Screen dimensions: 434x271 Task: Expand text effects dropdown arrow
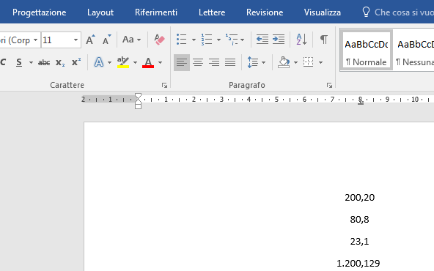(x=109, y=63)
